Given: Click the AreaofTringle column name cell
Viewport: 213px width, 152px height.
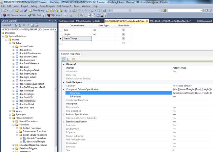Looking at the screenshot, I should coord(77,39).
